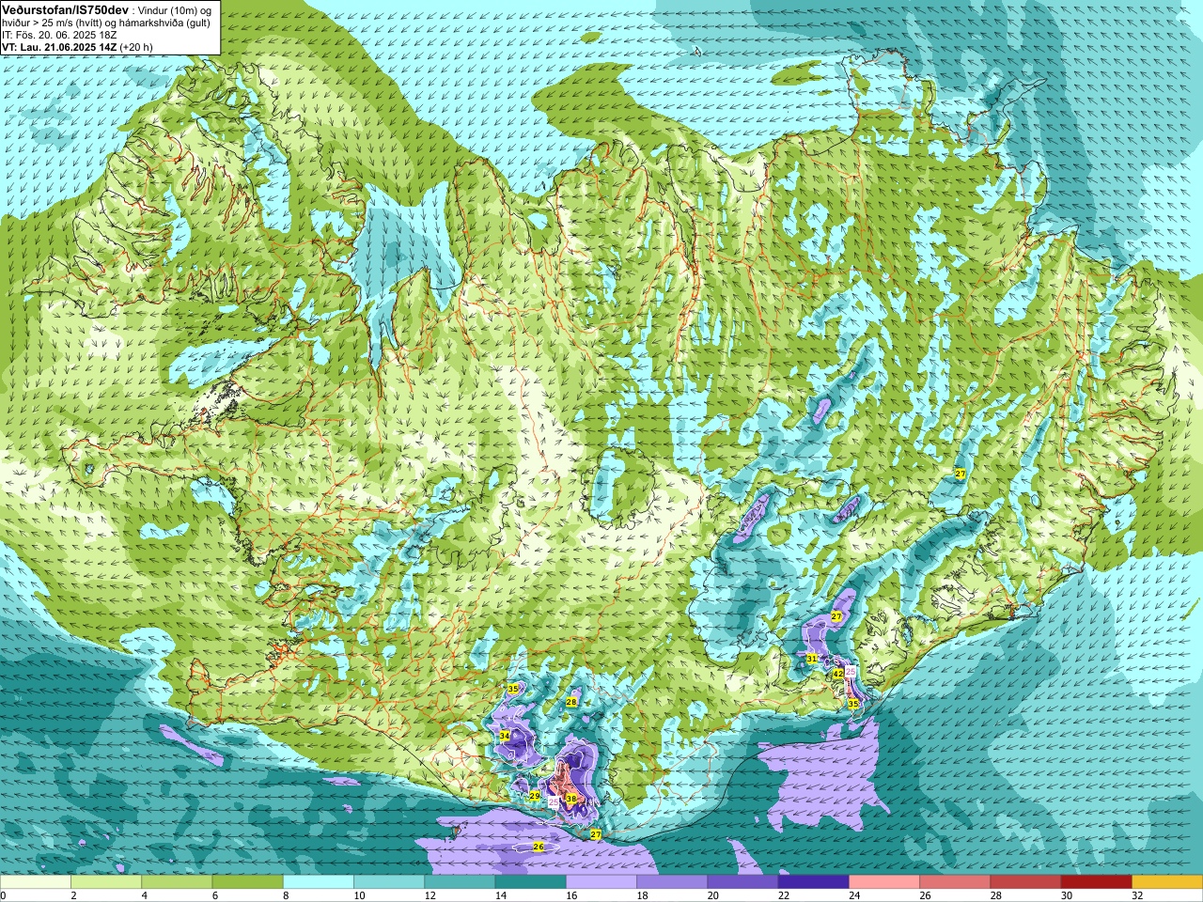Select the 14–16 m/s dark teal legend swatch
1203x902 pixels.
tap(530, 882)
